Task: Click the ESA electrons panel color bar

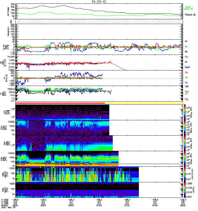Action: pyautogui.click(x=185, y=159)
